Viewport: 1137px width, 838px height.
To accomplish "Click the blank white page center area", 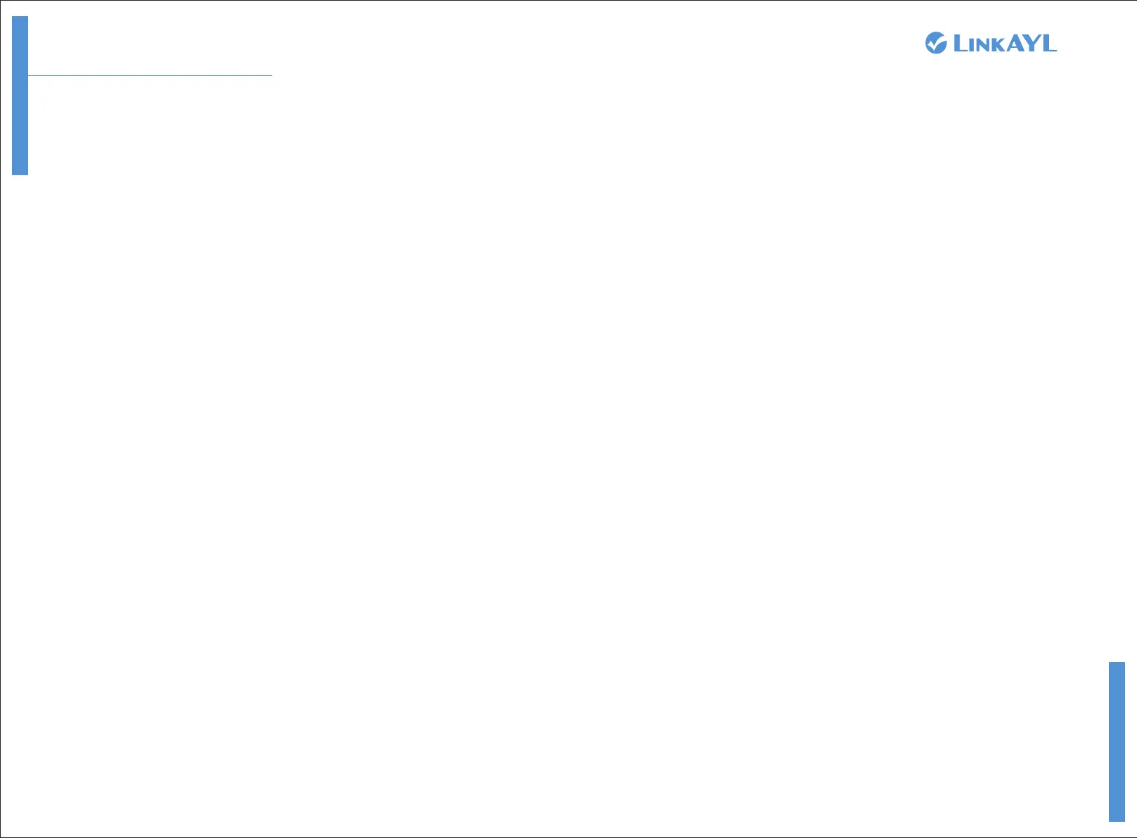I will [568, 422].
